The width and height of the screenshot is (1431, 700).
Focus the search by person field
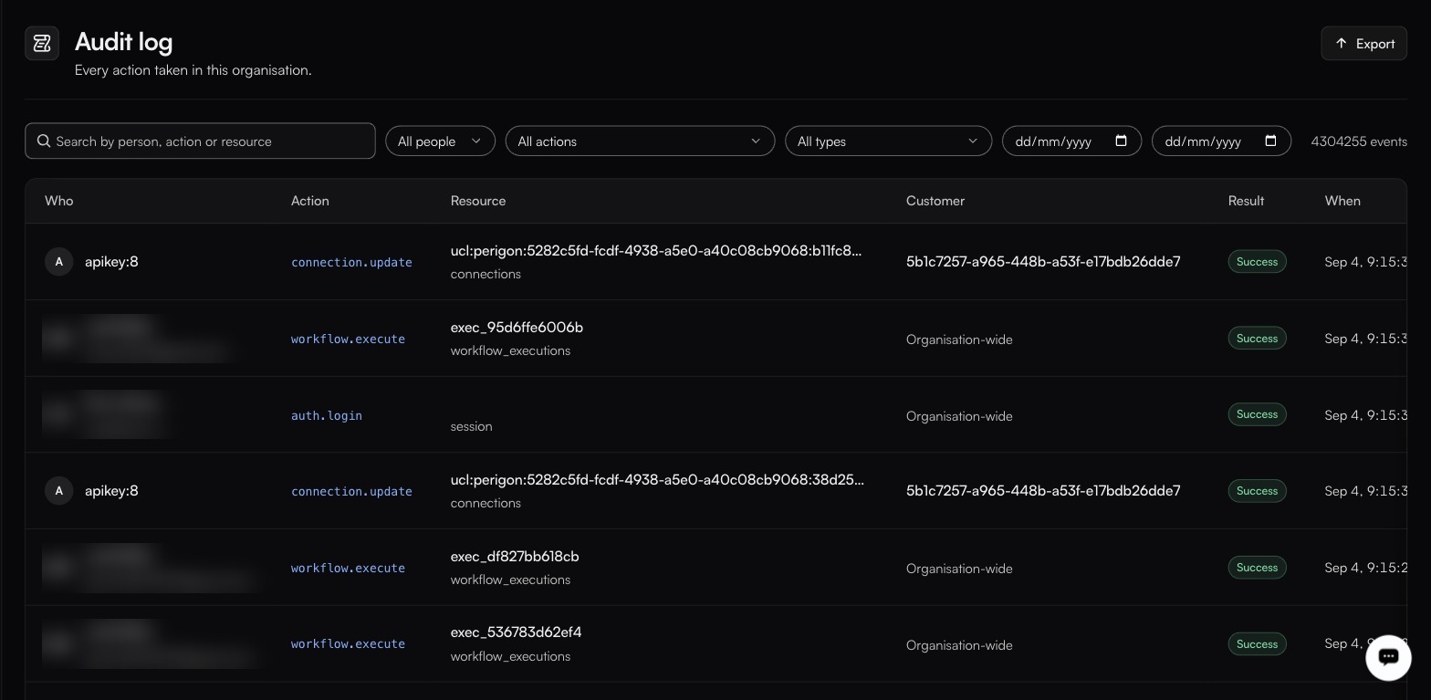pyautogui.click(x=200, y=141)
